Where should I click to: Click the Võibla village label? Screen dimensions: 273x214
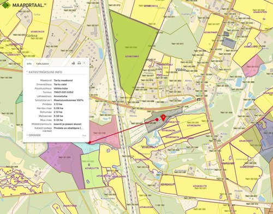(181, 70)
